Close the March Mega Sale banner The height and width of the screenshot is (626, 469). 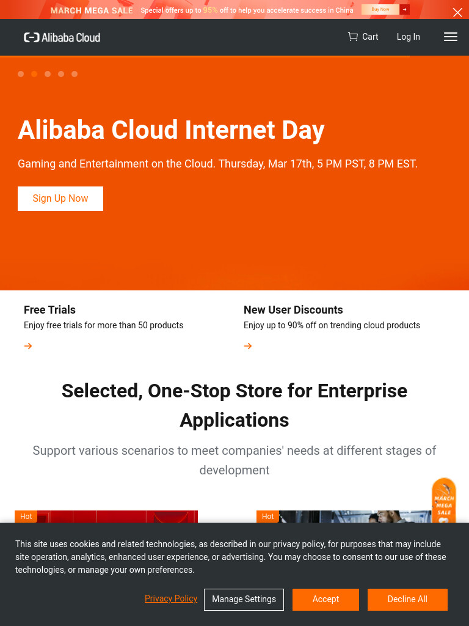[457, 13]
